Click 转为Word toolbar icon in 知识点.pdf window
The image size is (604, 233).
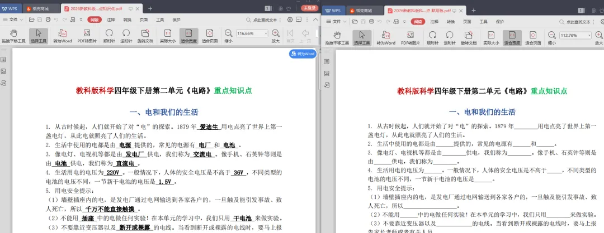(x=63, y=36)
